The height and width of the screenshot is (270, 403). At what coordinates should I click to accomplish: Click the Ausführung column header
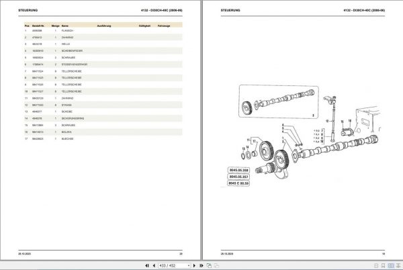pyautogui.click(x=104, y=26)
